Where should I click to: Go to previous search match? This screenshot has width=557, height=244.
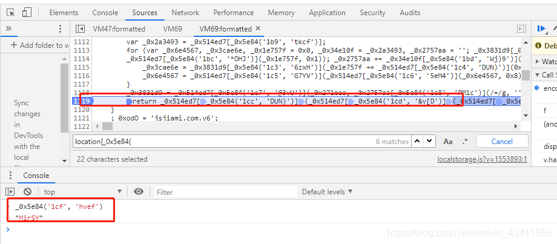418,141
